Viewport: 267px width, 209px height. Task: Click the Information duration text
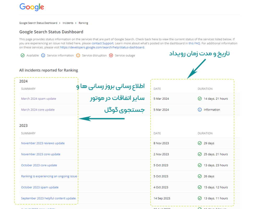click(x=212, y=110)
